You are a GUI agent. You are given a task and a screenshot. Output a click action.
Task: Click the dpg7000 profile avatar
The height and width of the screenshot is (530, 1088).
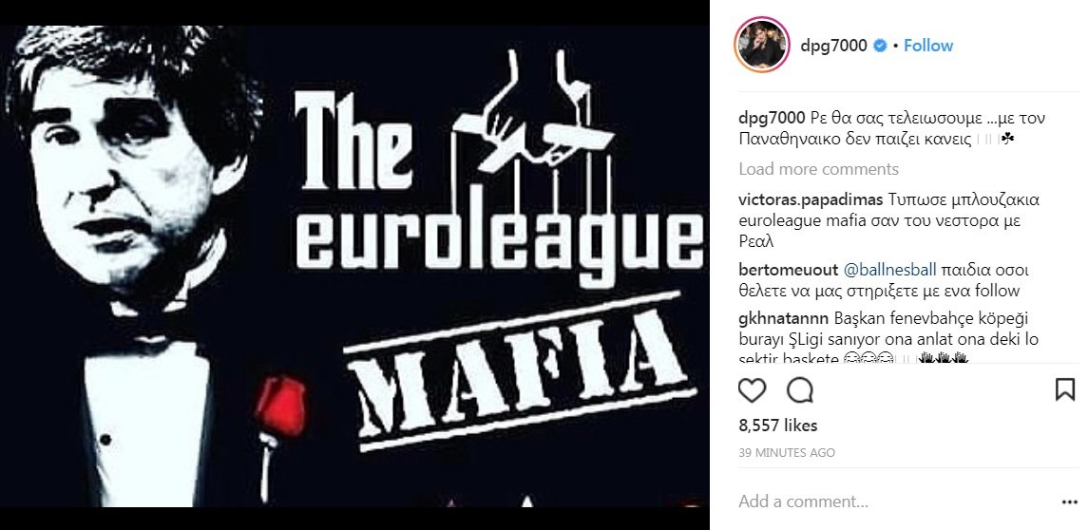tap(762, 45)
